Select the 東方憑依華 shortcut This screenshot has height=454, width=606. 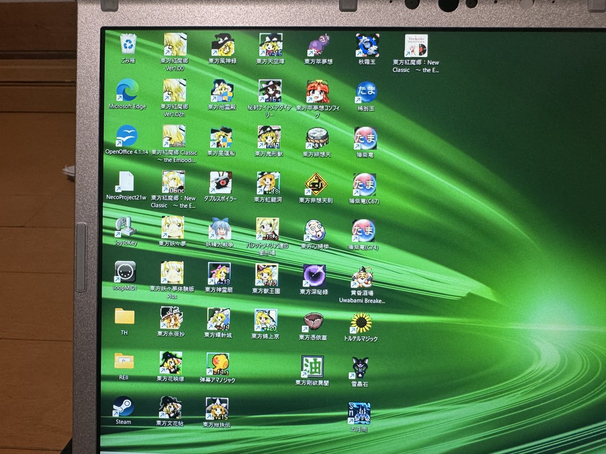(313, 321)
